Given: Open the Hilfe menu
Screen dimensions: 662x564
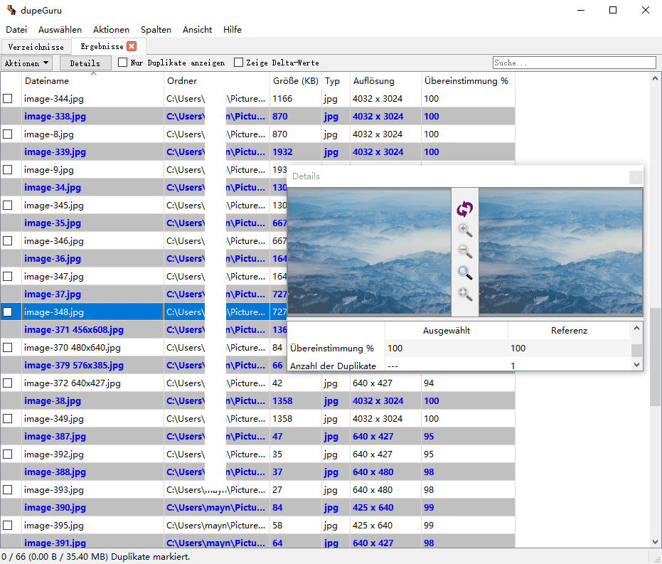Looking at the screenshot, I should pos(233,30).
